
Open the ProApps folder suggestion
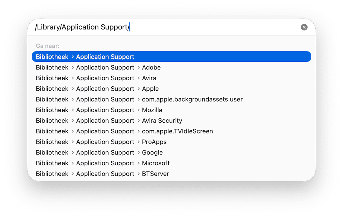[x=171, y=142]
